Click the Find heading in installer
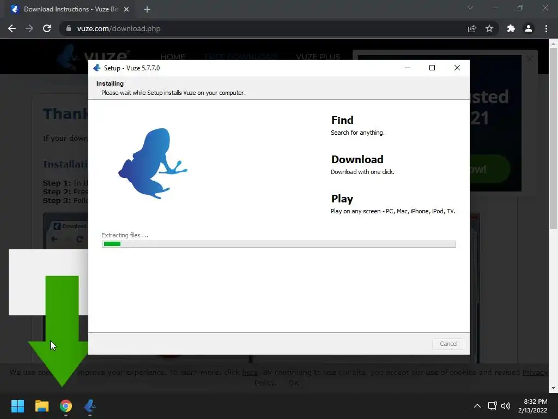The width and height of the screenshot is (558, 419). click(x=342, y=120)
